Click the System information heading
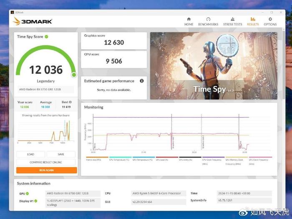292x219 pixels. pos(34,184)
